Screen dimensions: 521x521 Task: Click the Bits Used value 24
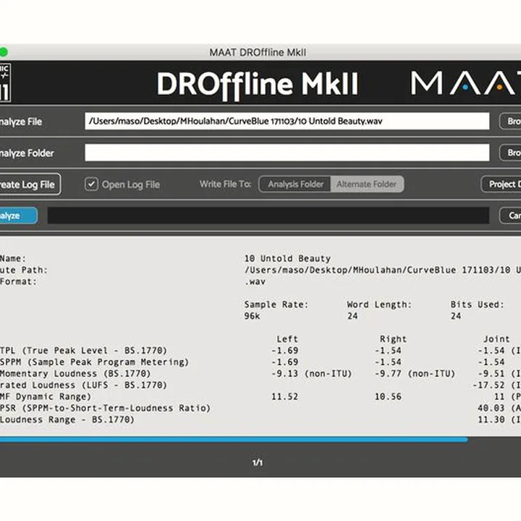[456, 316]
